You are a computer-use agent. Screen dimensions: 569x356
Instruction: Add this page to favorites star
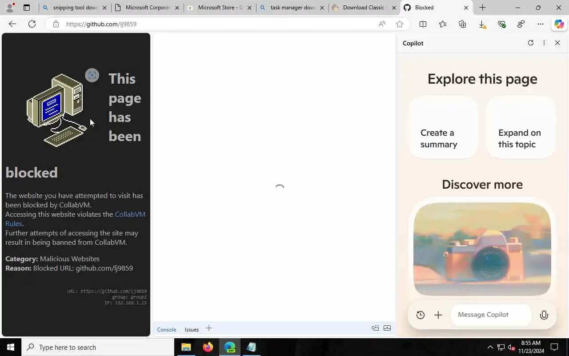coord(400,24)
